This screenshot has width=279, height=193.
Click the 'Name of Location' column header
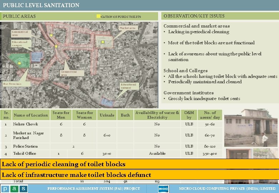pos(31,115)
